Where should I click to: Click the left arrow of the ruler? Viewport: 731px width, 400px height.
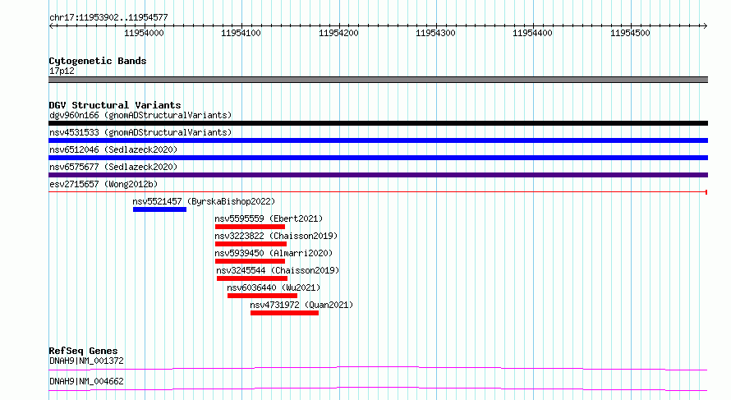pos(52,26)
